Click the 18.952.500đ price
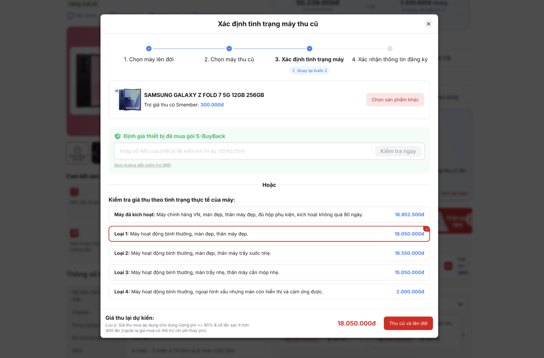 (x=409, y=215)
